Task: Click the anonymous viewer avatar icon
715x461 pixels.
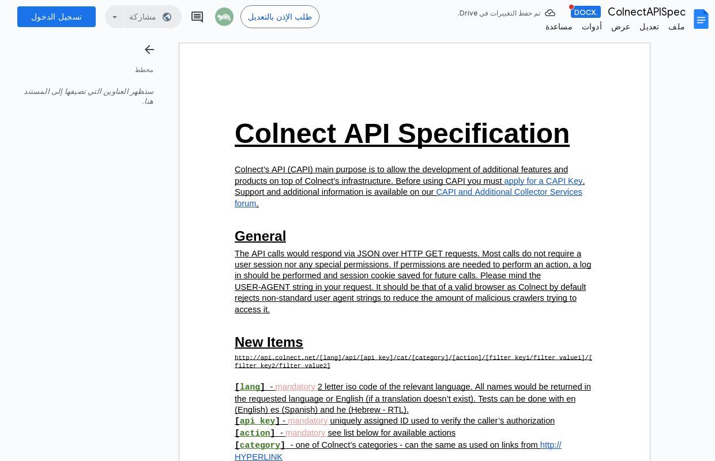Action: (224, 17)
